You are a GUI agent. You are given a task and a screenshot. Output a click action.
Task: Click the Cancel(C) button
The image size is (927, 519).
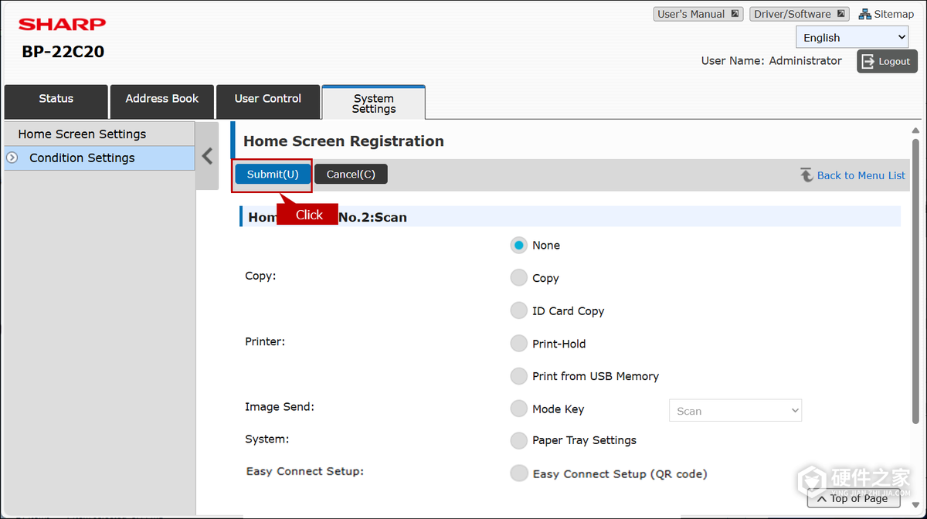pyautogui.click(x=351, y=175)
